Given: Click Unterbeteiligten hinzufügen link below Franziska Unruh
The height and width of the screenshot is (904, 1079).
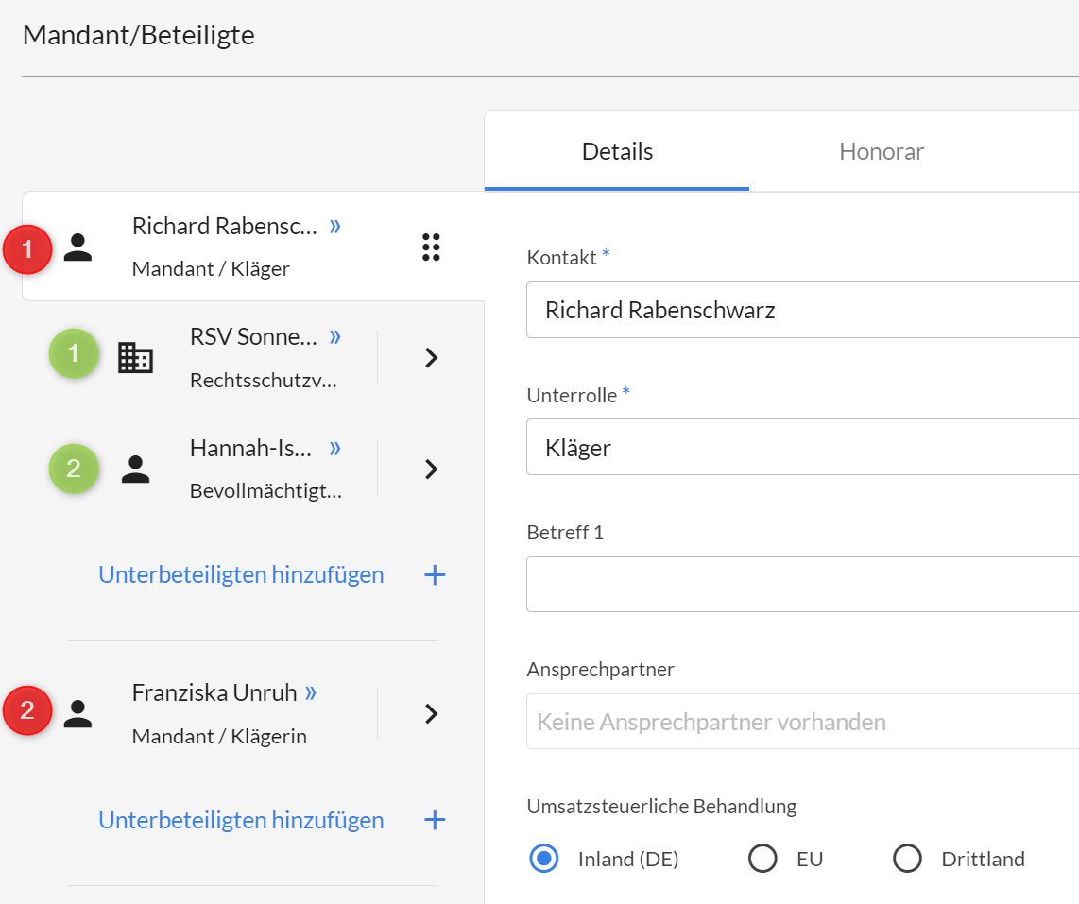Looking at the screenshot, I should click(241, 820).
